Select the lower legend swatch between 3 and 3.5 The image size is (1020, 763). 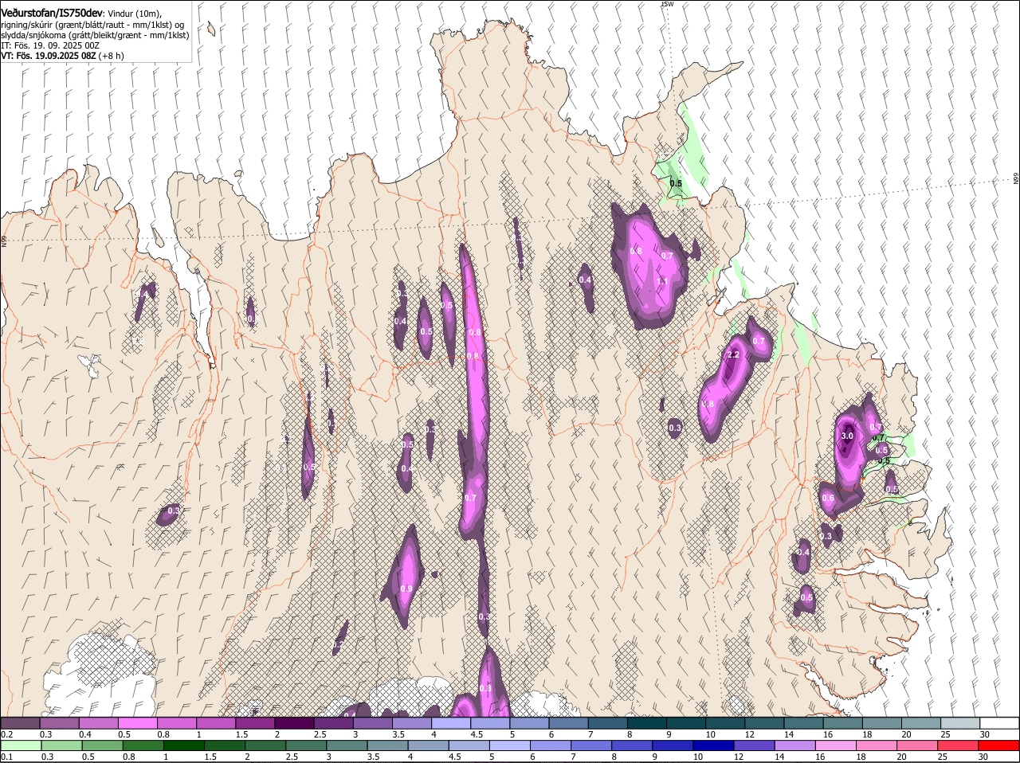coord(346,745)
